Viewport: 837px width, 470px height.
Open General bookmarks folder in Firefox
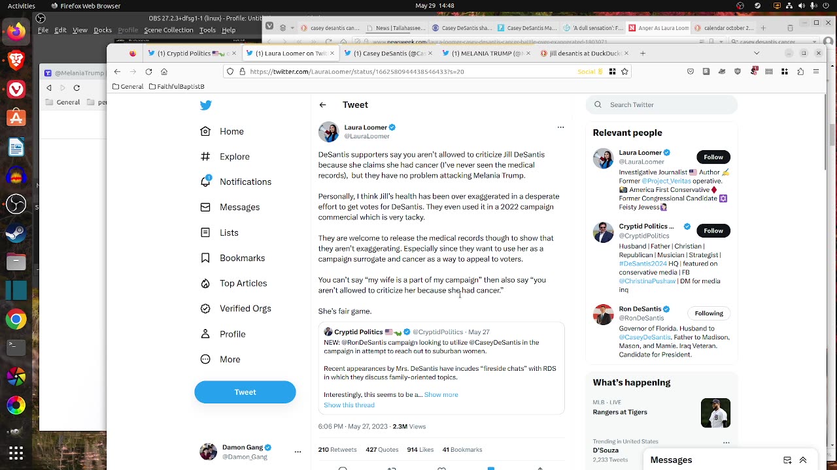[128, 86]
